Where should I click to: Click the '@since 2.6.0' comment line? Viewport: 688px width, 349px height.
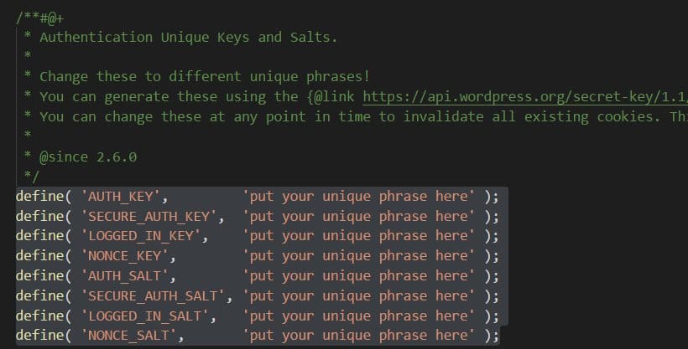[88, 157]
